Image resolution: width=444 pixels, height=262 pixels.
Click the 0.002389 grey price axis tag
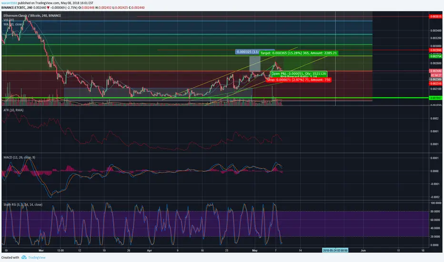point(435,80)
